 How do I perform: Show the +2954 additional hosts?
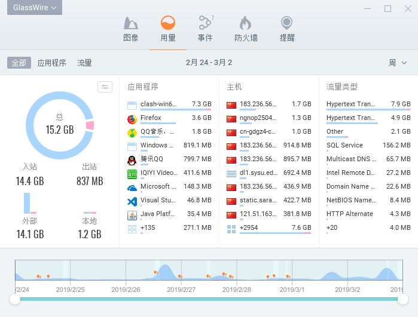pyautogui.click(x=269, y=229)
